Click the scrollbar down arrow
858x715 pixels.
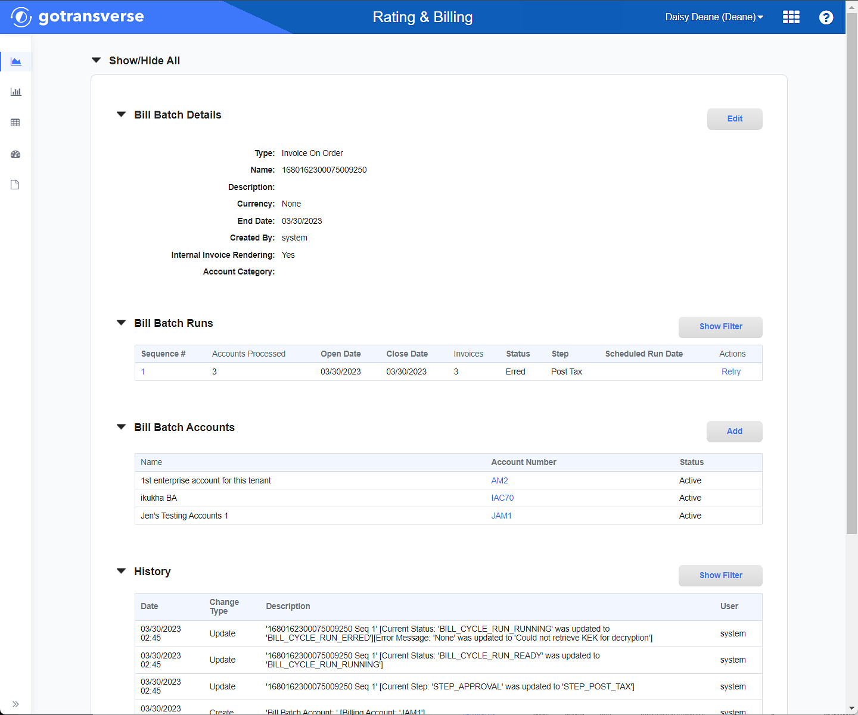tap(851, 708)
